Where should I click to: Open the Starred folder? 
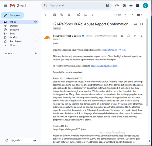point(14,26)
